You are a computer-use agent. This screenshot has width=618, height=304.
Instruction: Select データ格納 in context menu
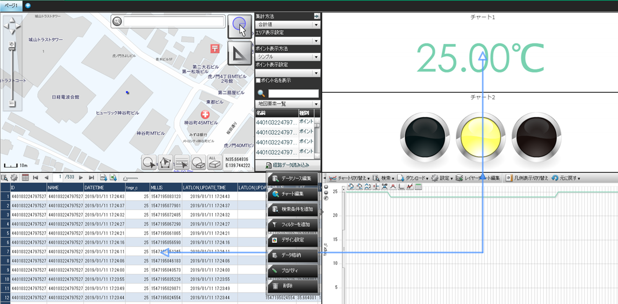click(x=292, y=255)
